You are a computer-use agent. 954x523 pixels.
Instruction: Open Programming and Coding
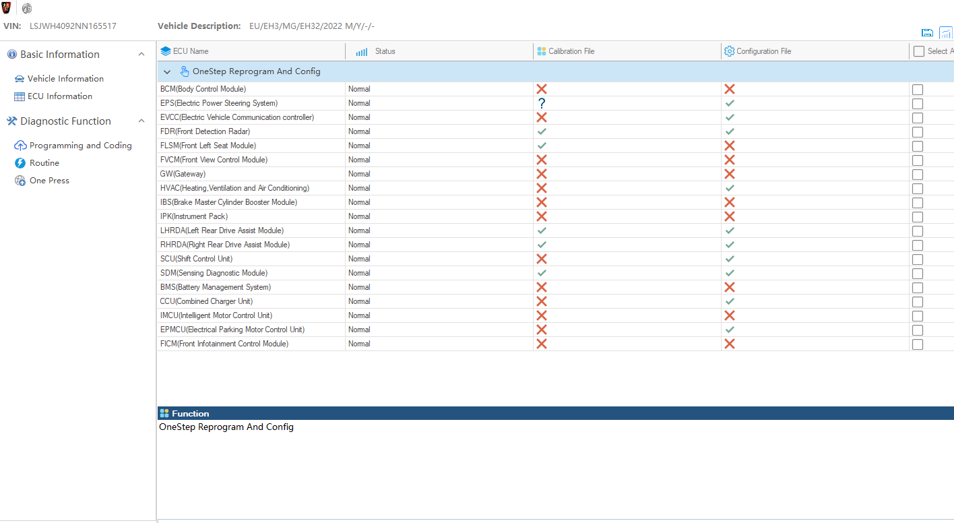click(x=80, y=146)
